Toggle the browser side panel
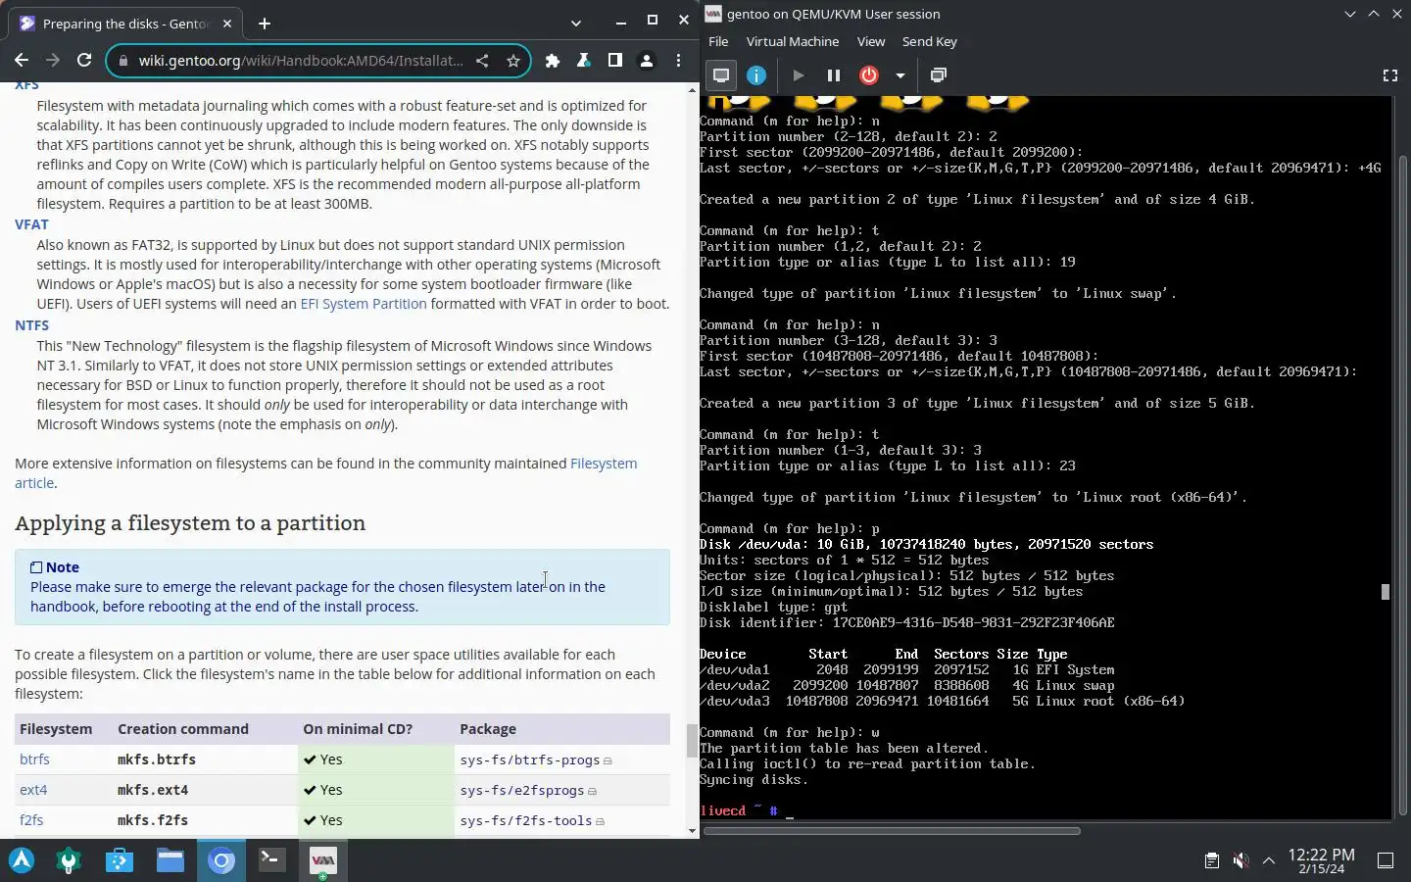1411x882 pixels. click(615, 61)
